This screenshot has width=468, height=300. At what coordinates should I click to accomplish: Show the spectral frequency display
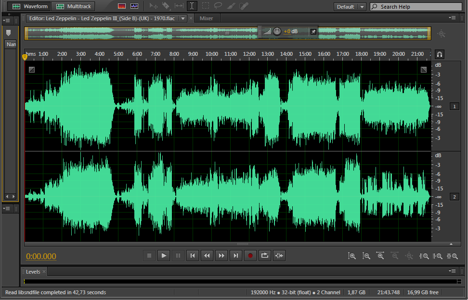tap(121, 6)
